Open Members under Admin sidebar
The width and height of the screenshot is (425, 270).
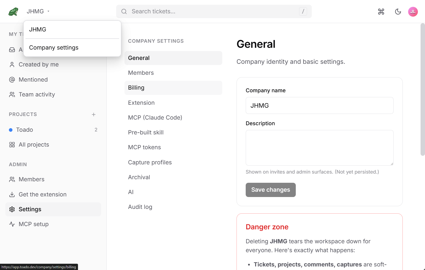tap(53, 179)
